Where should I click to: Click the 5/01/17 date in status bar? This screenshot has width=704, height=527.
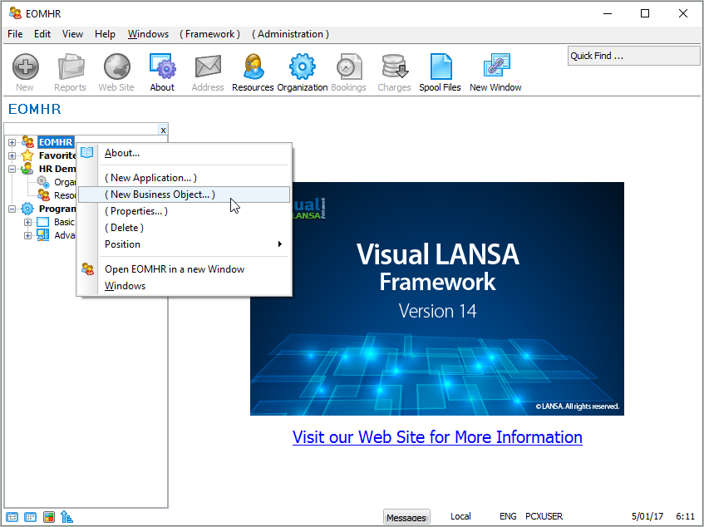(x=647, y=517)
